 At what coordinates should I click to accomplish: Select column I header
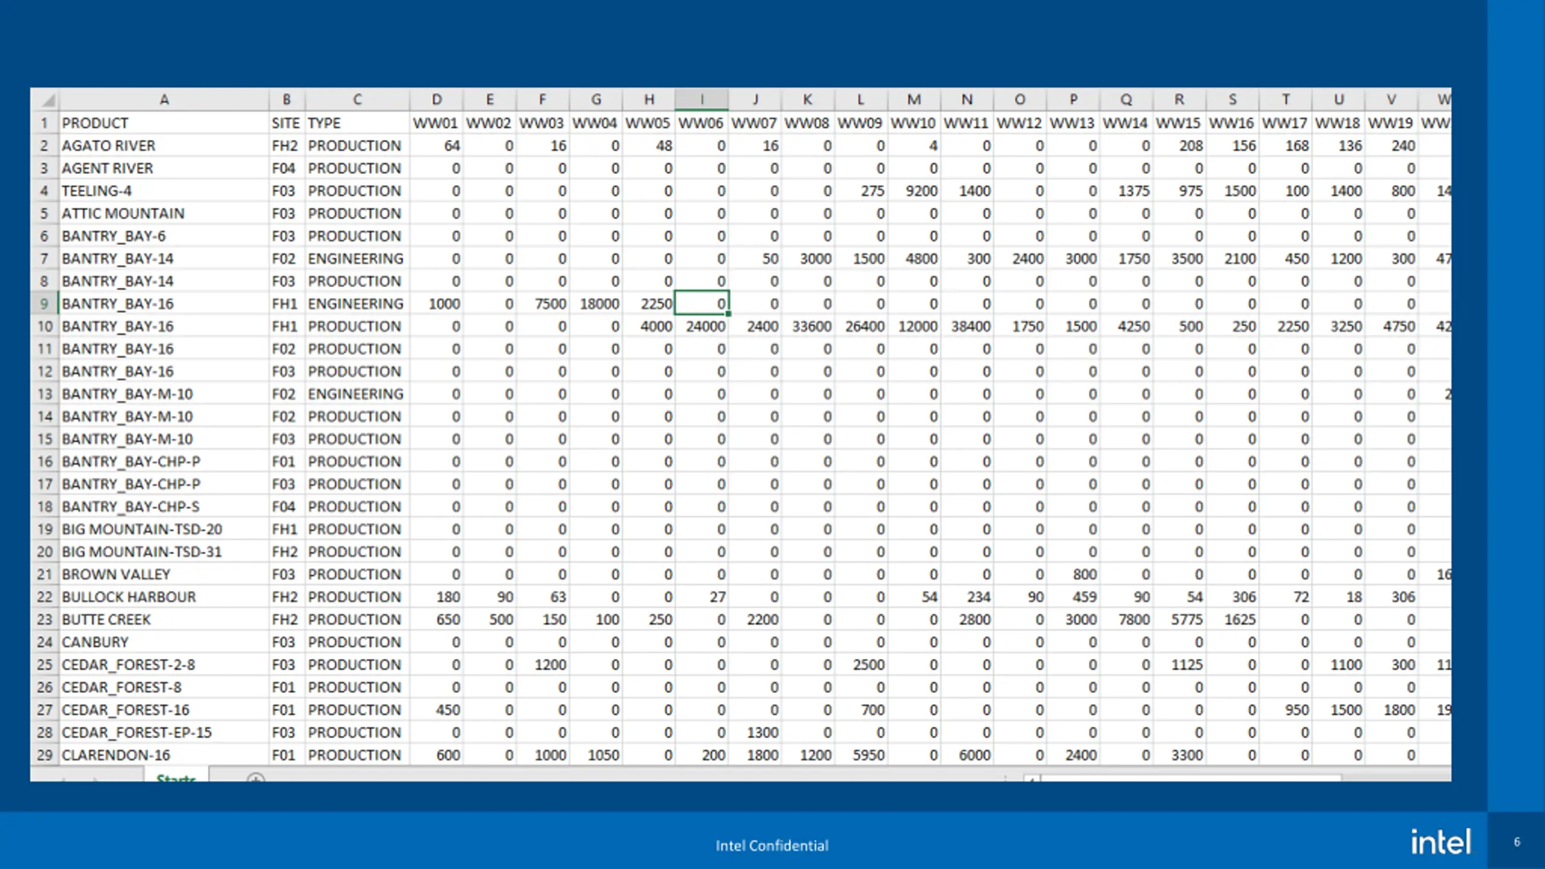(701, 100)
